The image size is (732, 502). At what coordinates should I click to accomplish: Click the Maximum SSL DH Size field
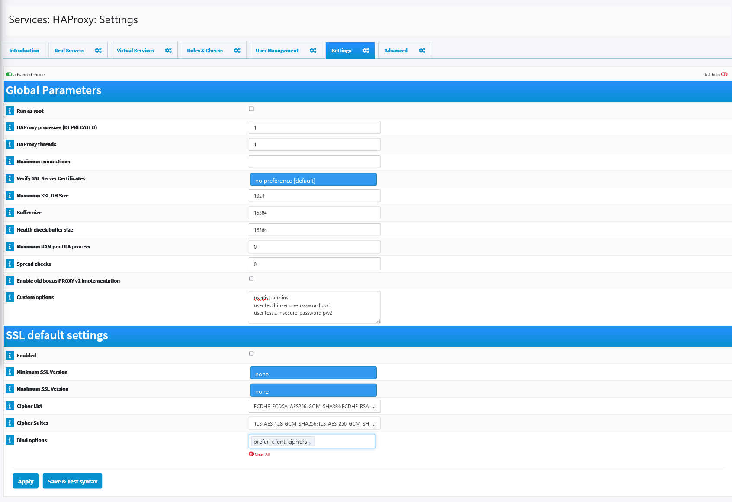315,196
